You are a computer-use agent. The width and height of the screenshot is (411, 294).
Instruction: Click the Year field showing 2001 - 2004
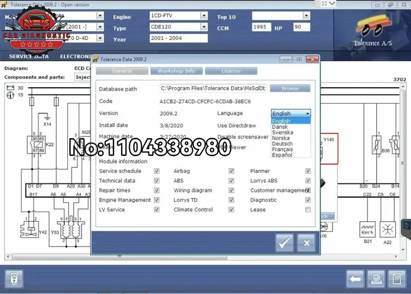(x=179, y=38)
